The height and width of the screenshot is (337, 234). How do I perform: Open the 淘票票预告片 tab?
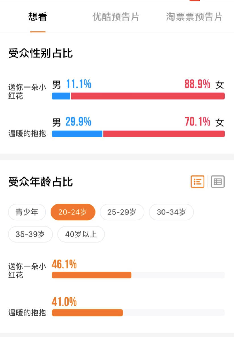[194, 17]
